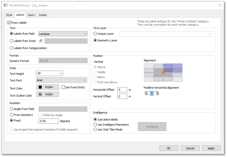Select Middle vertical position

pyautogui.click(x=95, y=72)
